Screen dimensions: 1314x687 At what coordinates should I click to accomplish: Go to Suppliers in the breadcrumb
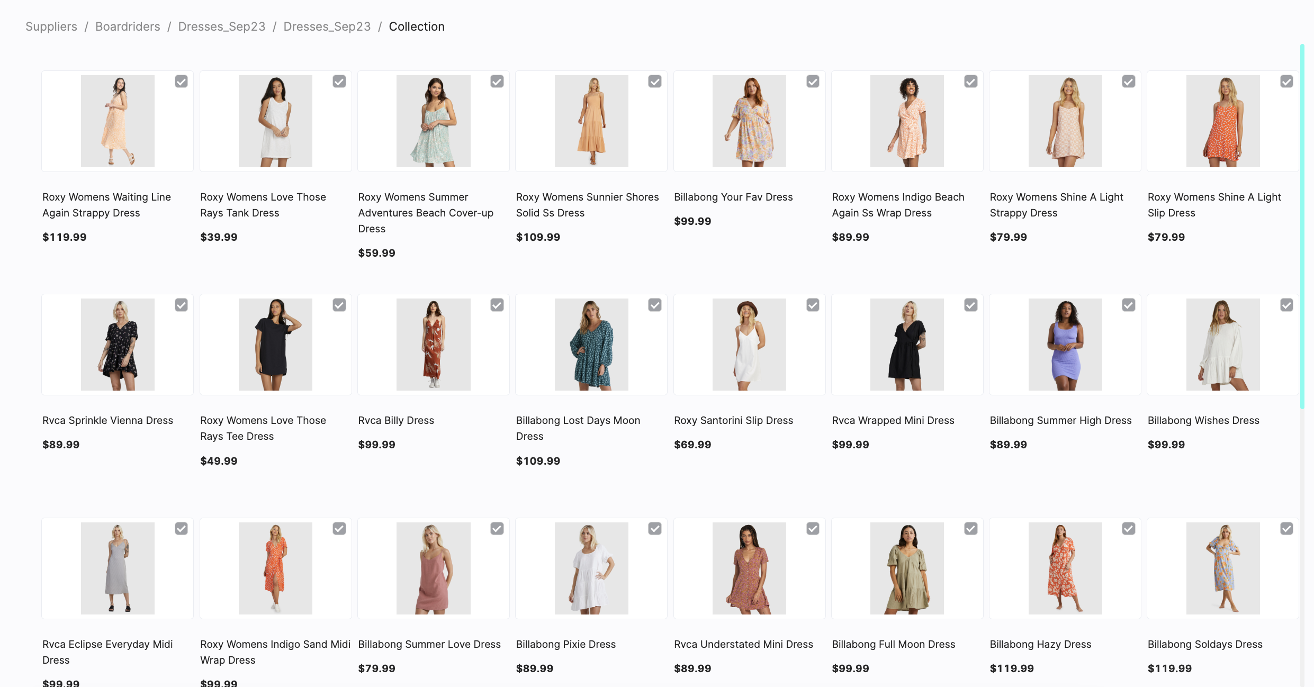[x=51, y=26]
